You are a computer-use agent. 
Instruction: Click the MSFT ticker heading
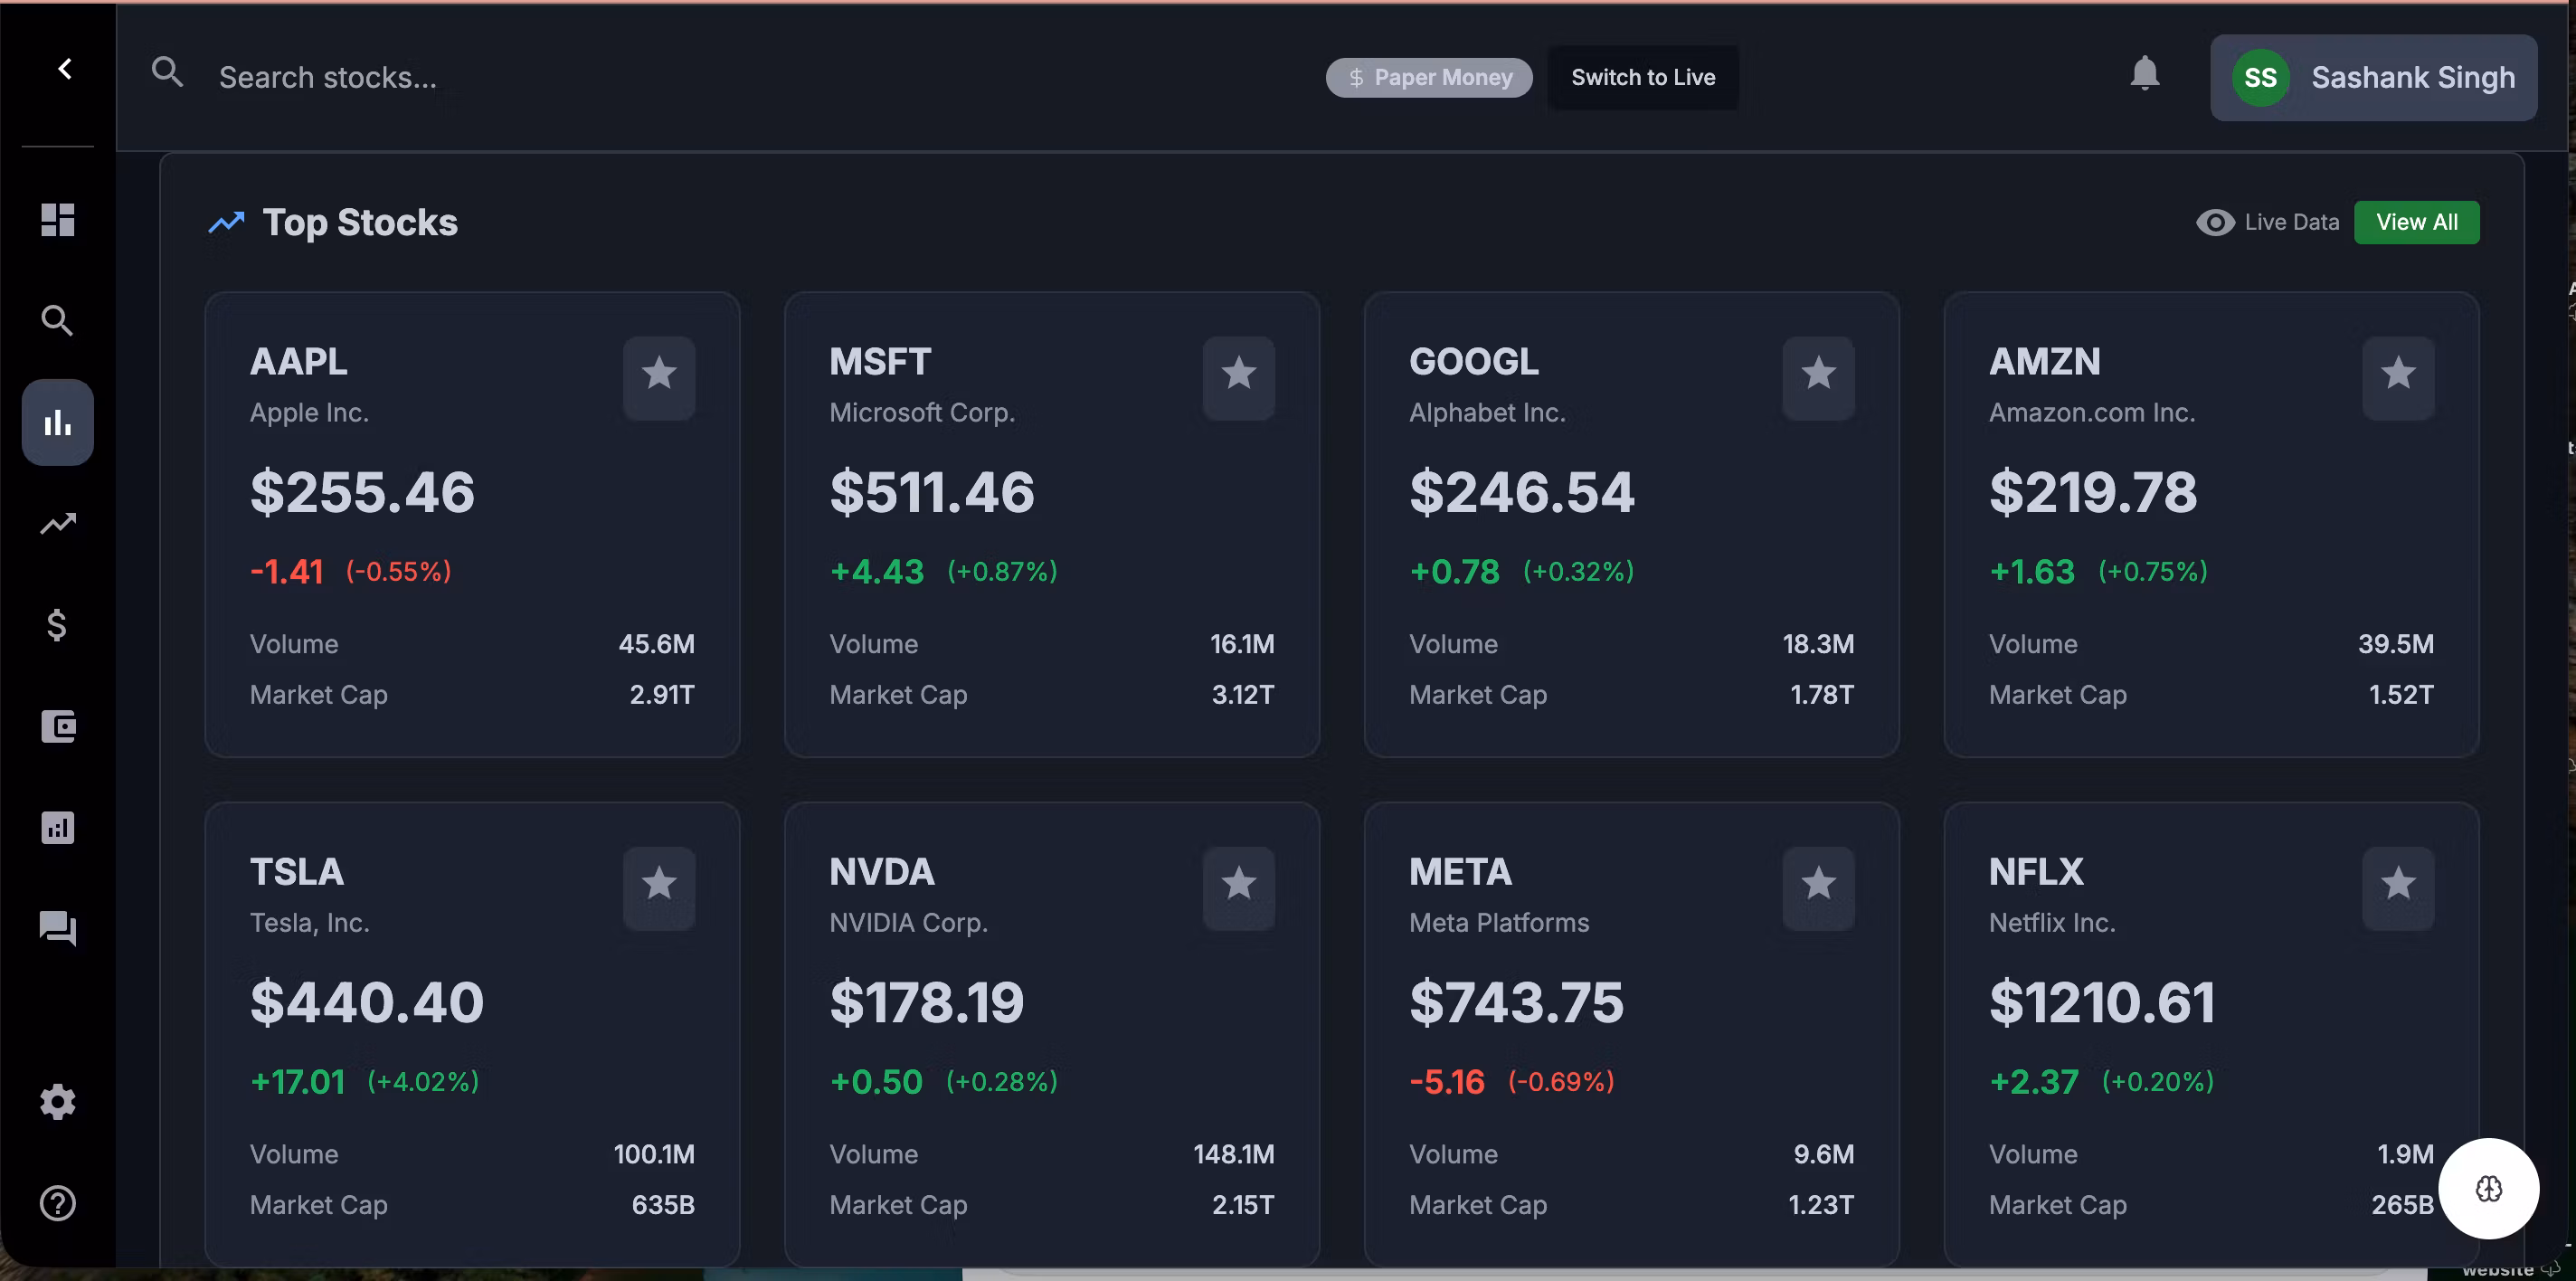click(x=880, y=362)
